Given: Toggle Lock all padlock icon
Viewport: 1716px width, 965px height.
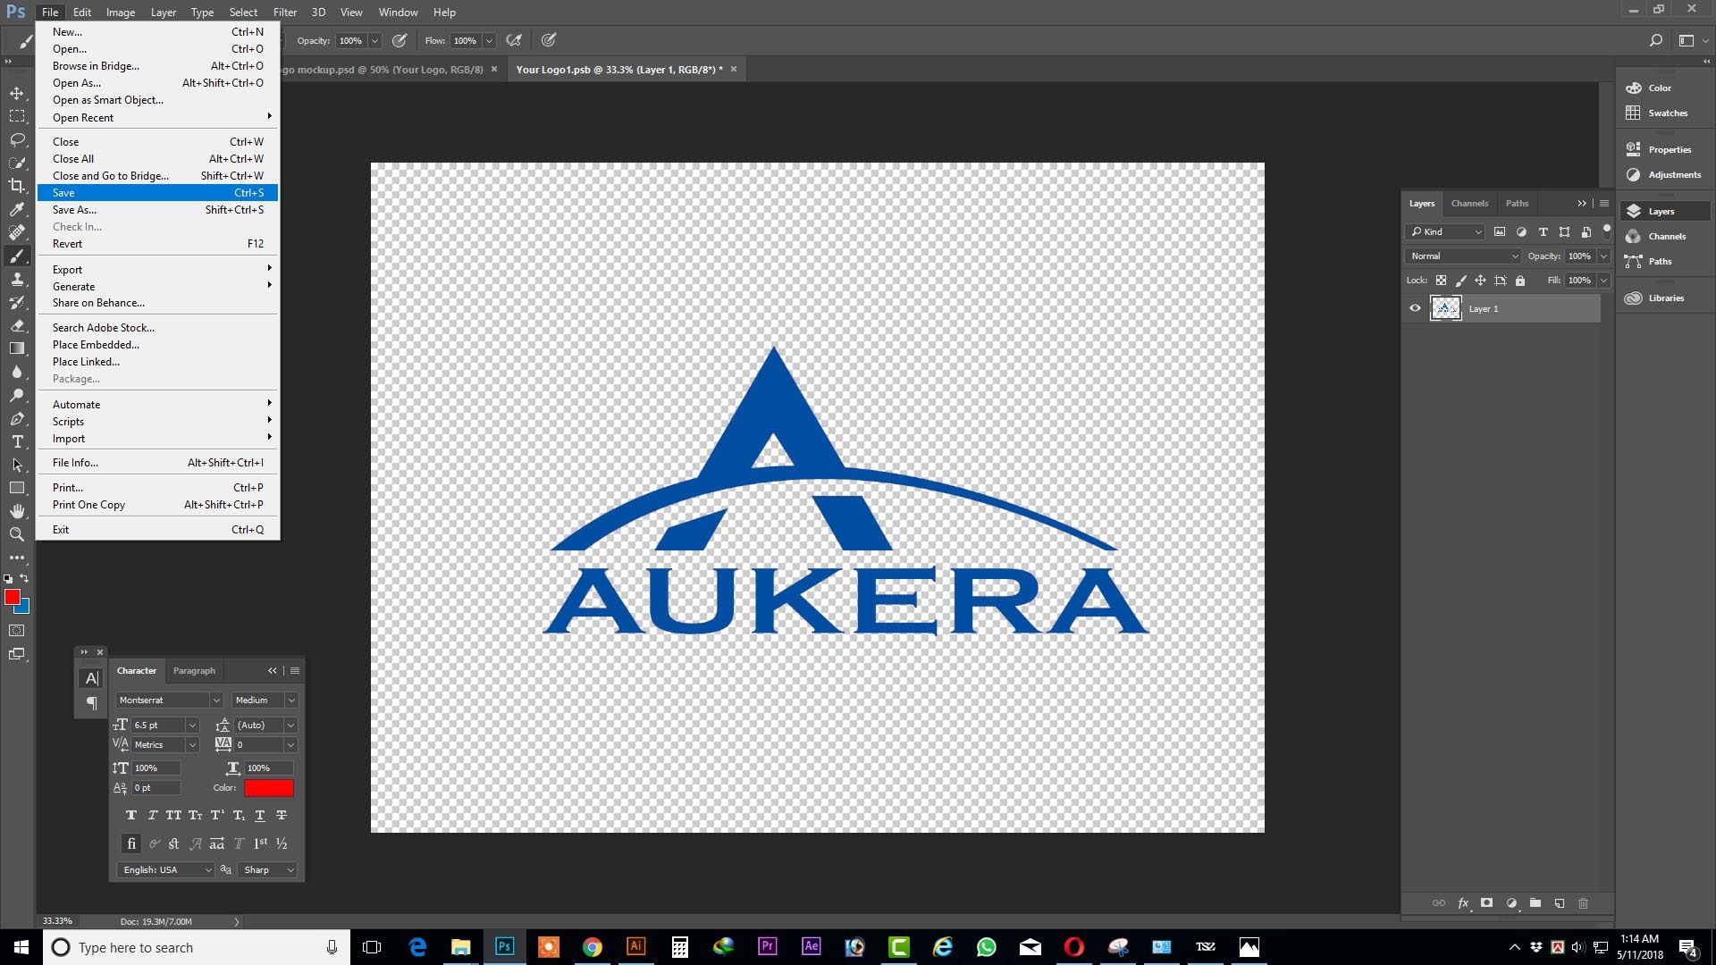Looking at the screenshot, I should pyautogui.click(x=1520, y=281).
